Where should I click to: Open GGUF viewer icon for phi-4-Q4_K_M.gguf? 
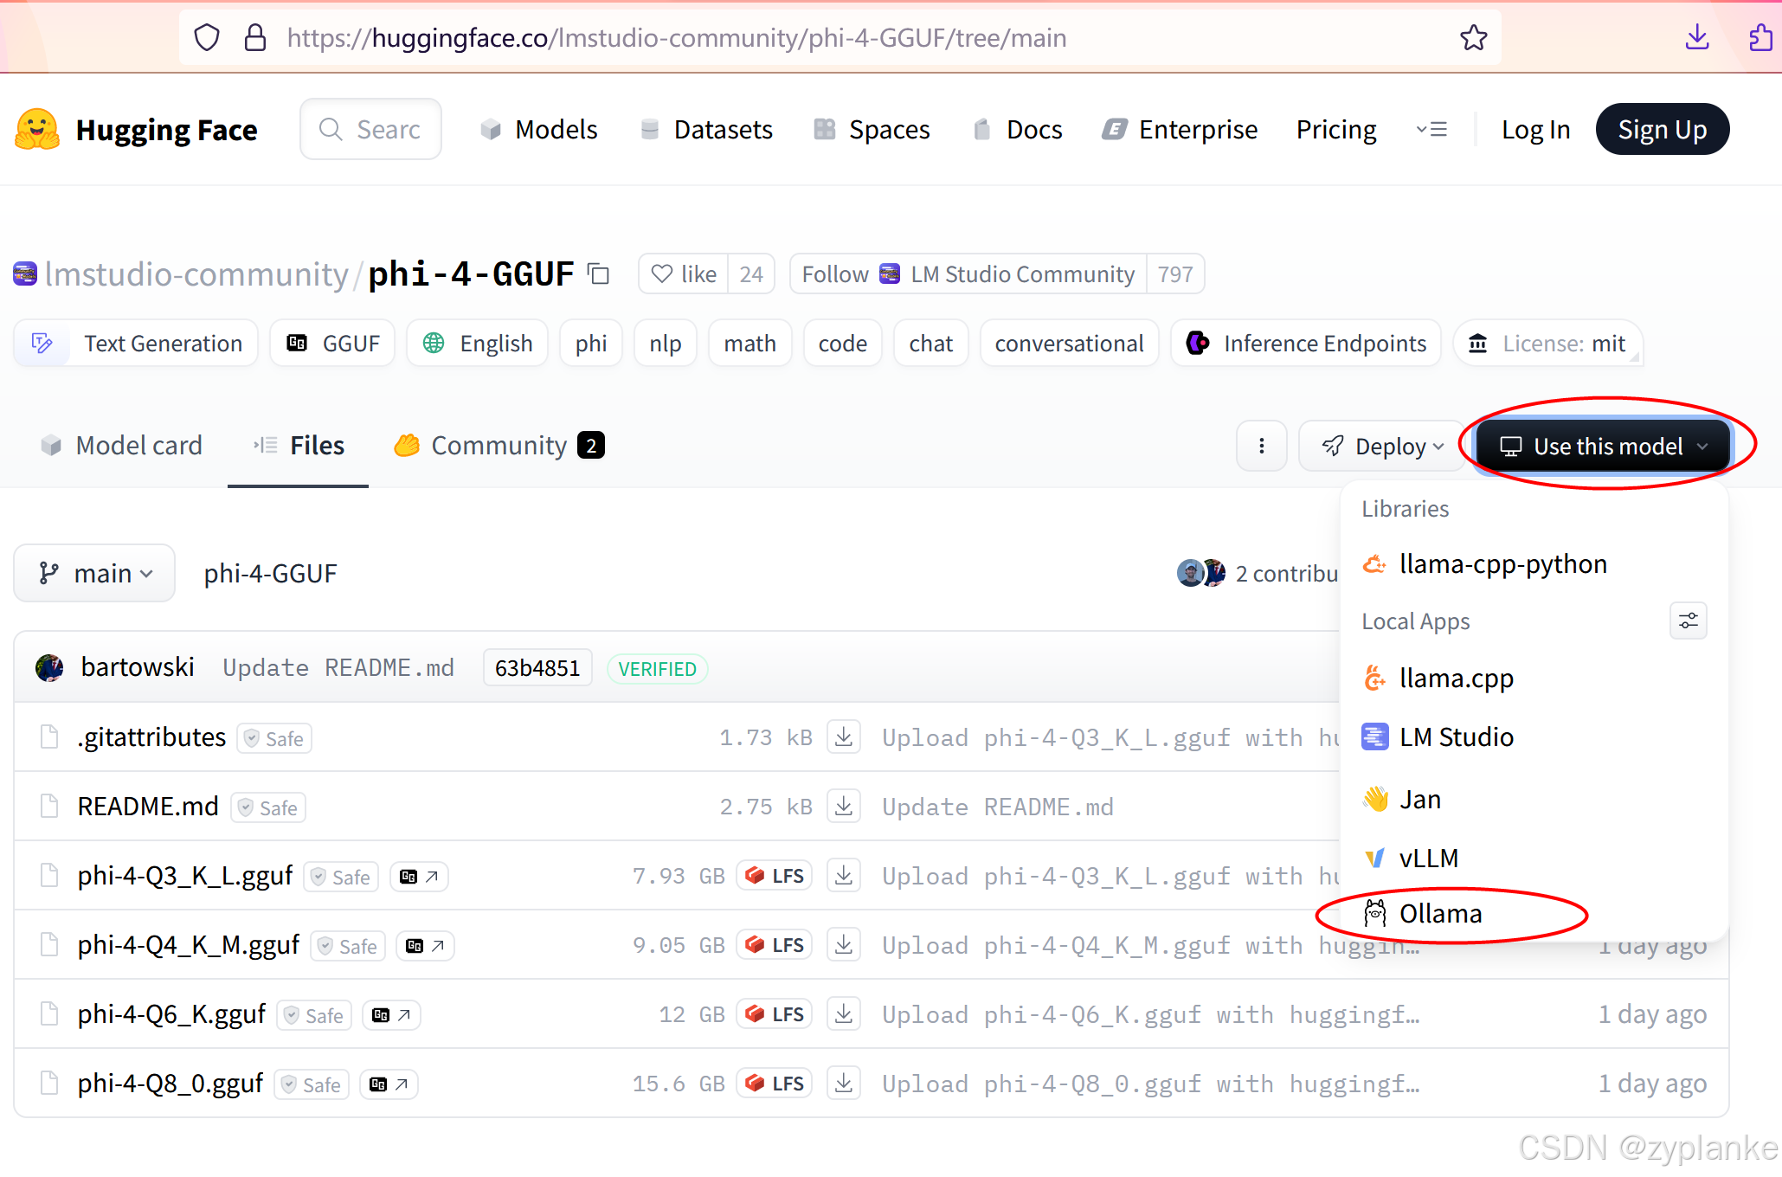pos(425,946)
